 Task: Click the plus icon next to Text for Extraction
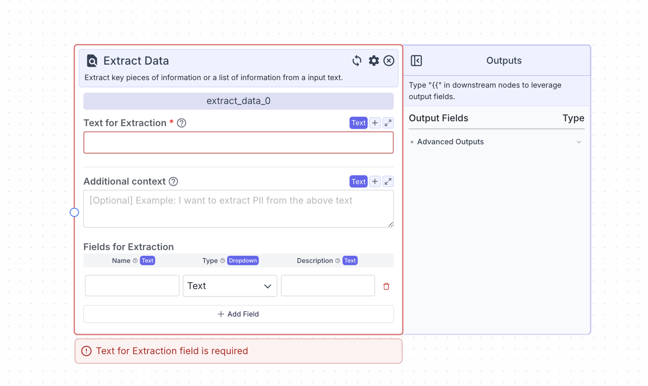click(374, 123)
